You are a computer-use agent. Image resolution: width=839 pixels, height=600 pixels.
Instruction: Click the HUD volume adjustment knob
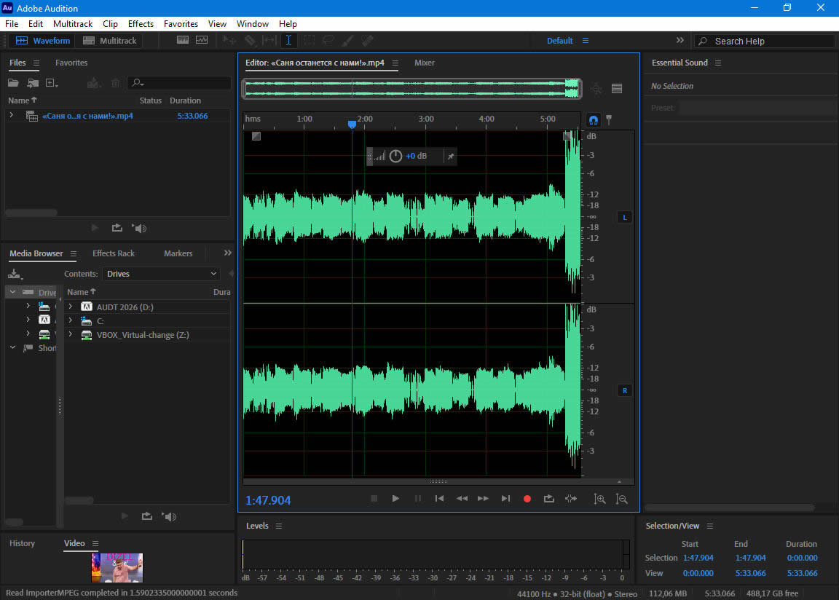[x=395, y=156]
